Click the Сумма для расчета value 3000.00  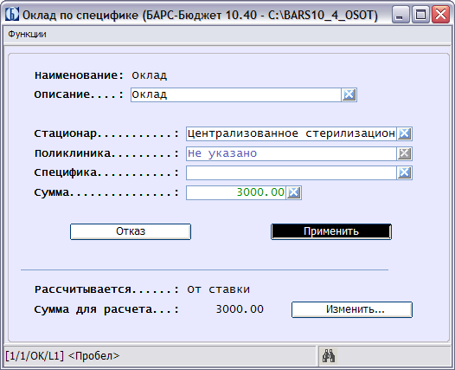click(240, 309)
